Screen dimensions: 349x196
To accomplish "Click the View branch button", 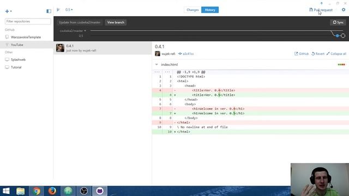I will pyautogui.click(x=116, y=22).
